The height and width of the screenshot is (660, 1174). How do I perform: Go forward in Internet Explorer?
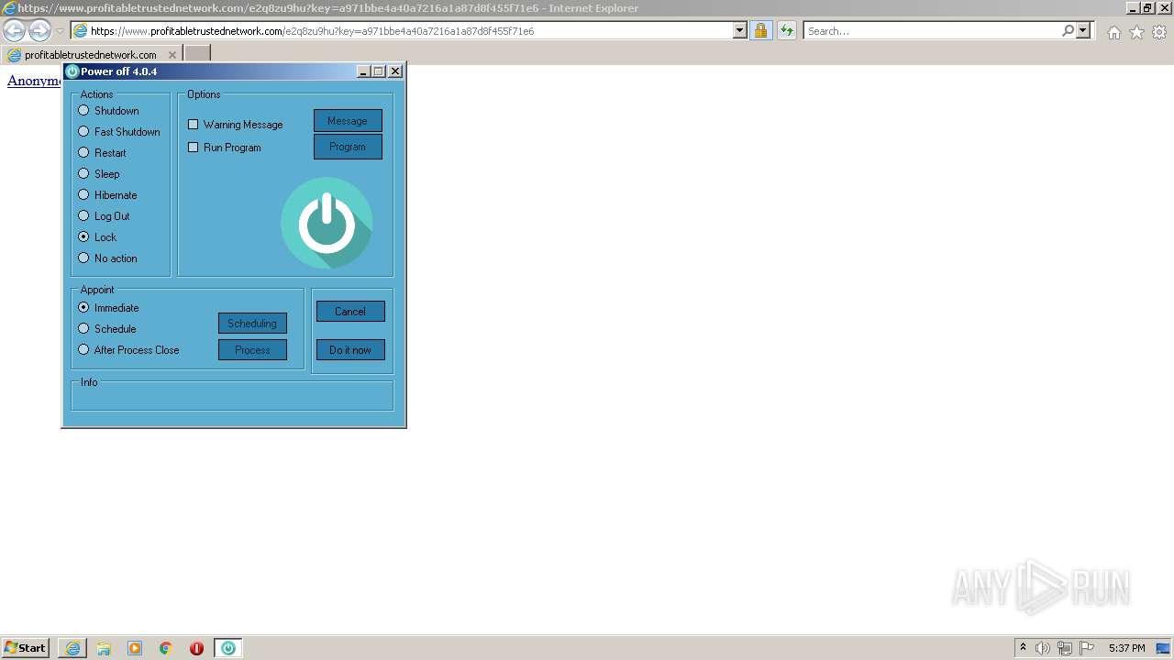(x=39, y=30)
